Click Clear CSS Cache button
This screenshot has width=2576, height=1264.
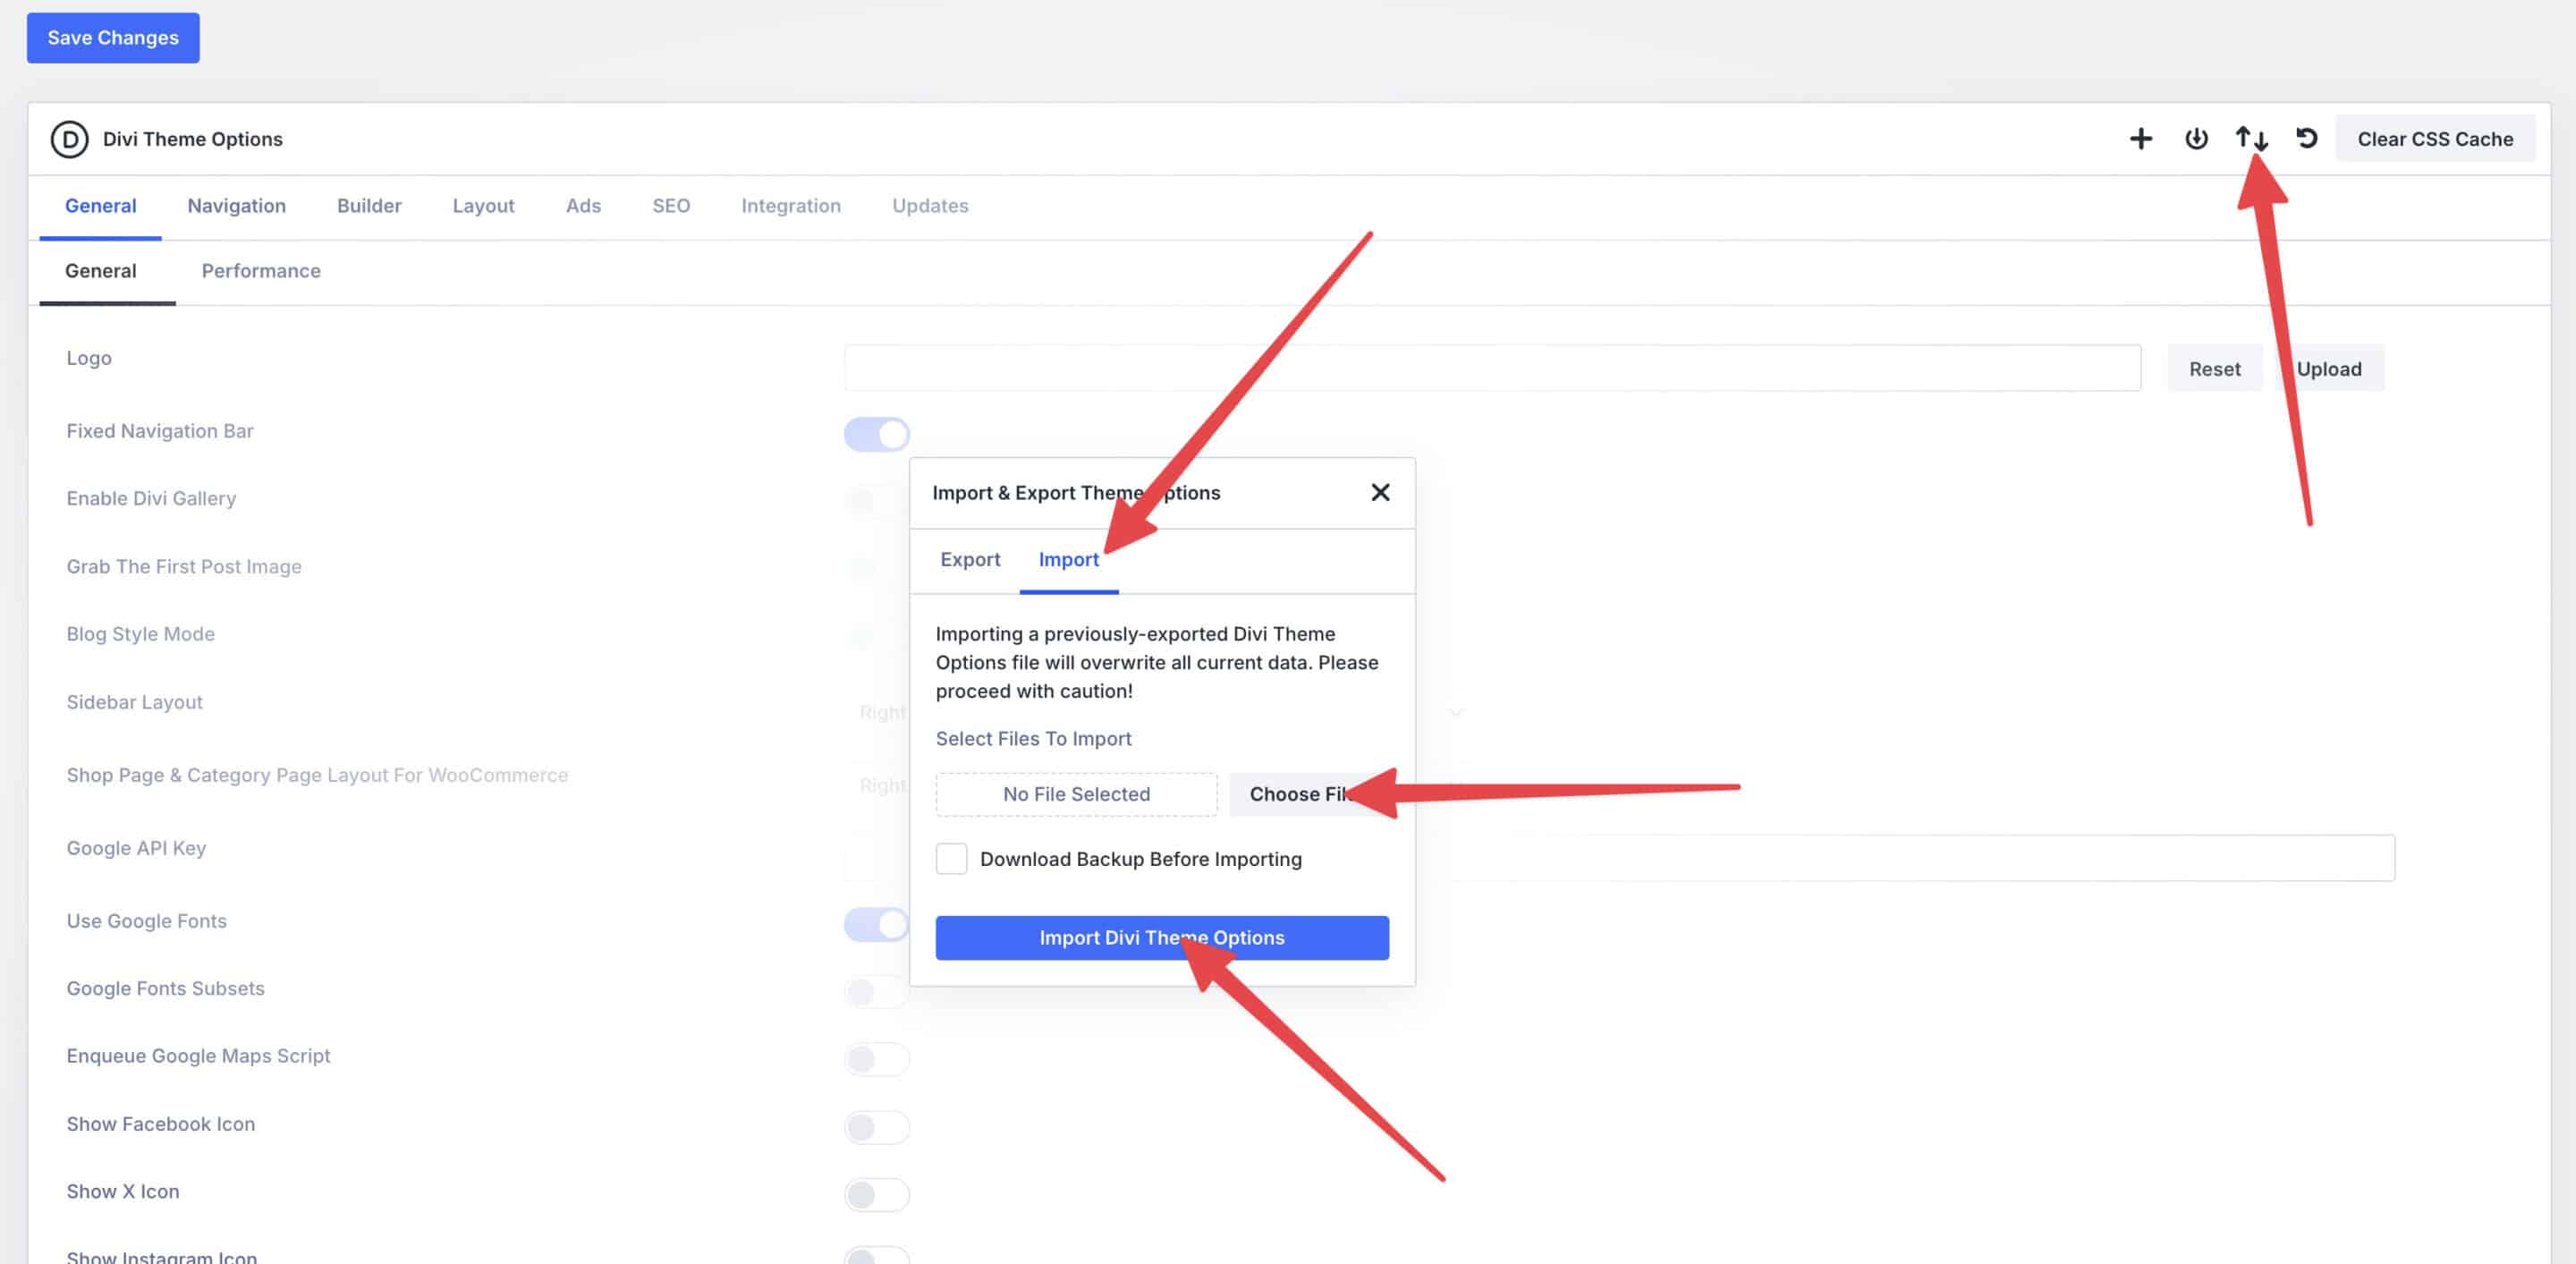tap(2434, 139)
